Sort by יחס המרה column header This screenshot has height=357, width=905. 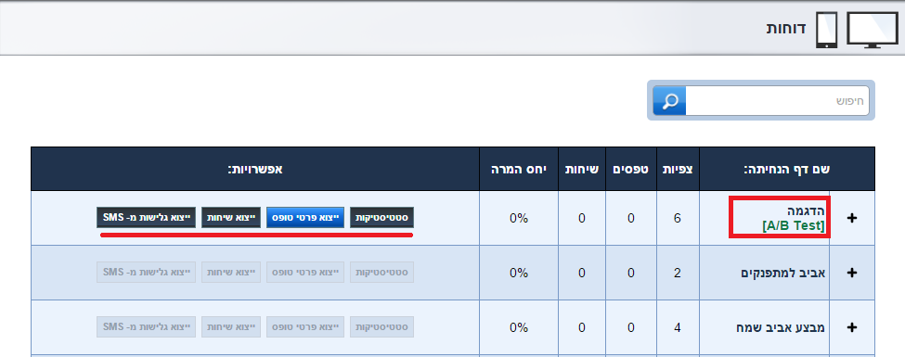[x=518, y=170]
